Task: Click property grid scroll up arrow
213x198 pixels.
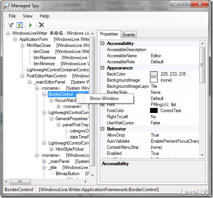Action: 202,43
